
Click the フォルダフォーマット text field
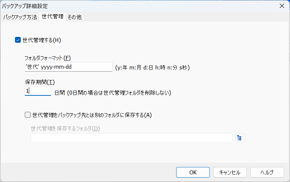[x=68, y=67]
